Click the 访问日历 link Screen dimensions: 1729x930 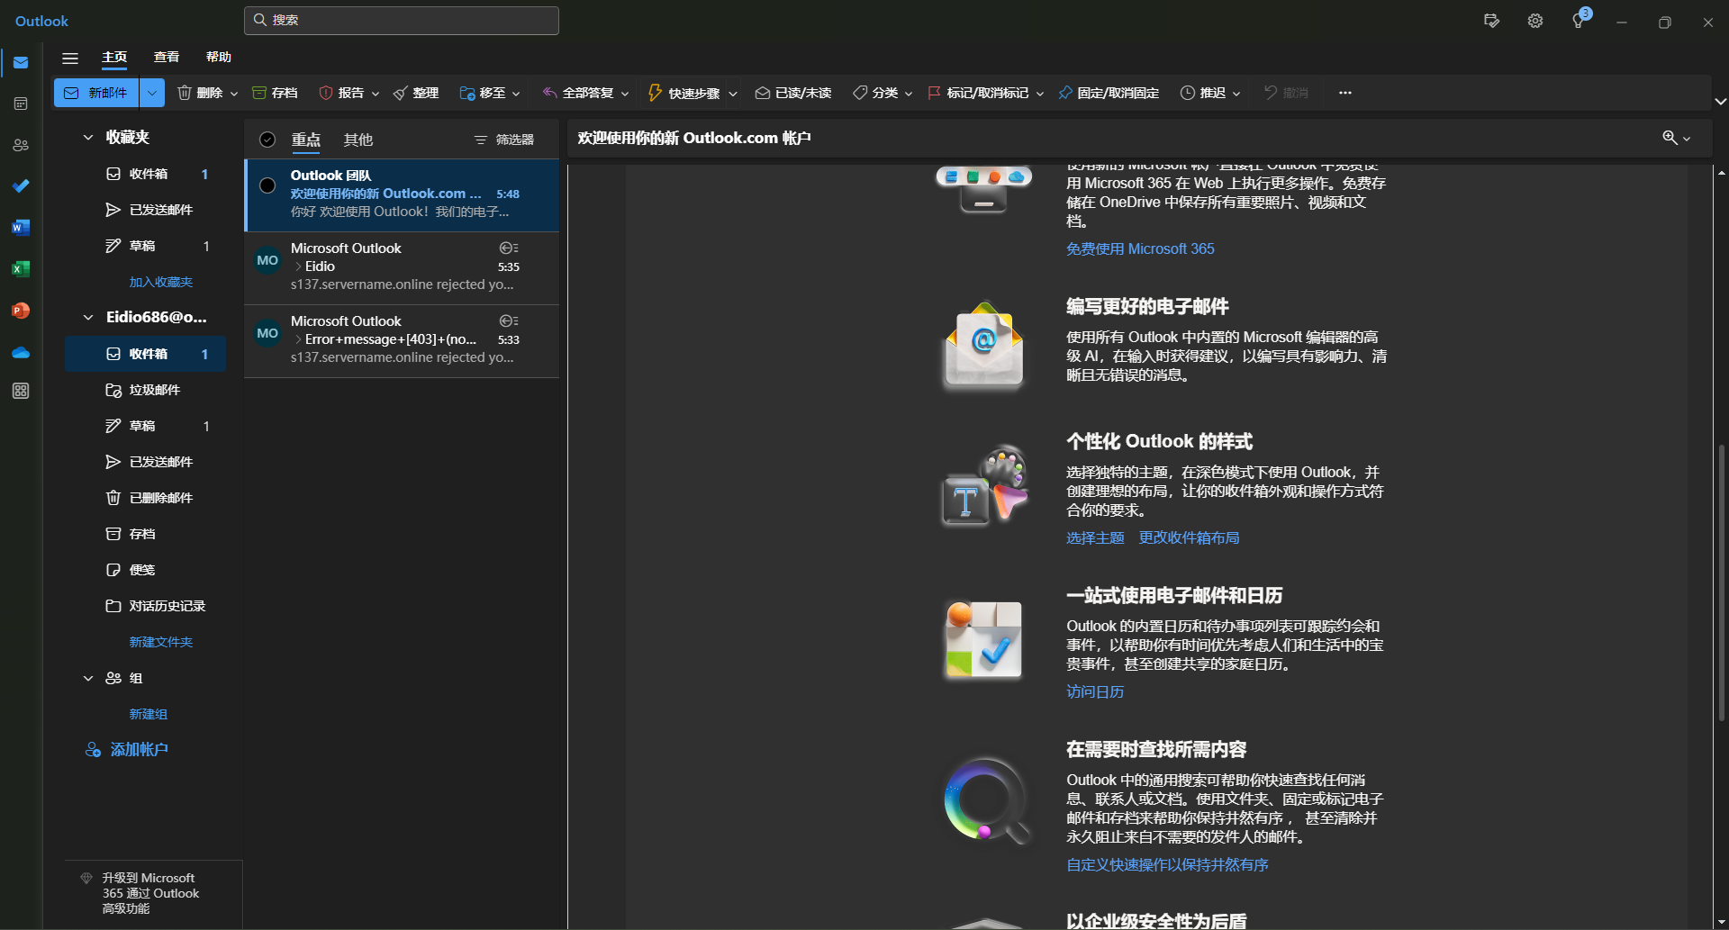tap(1095, 691)
